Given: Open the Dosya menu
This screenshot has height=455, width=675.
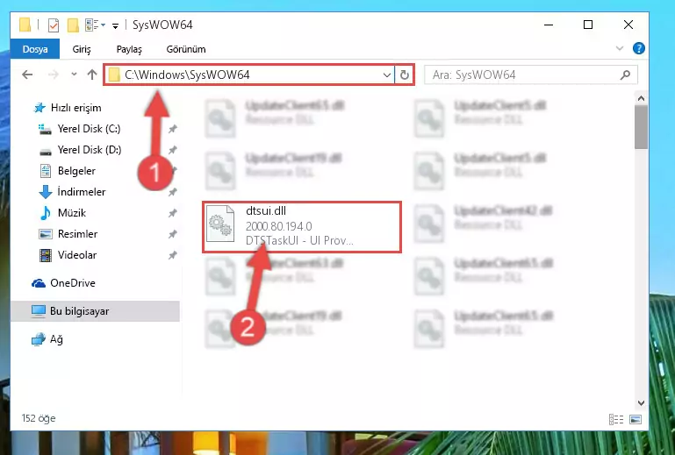Looking at the screenshot, I should coord(35,49).
